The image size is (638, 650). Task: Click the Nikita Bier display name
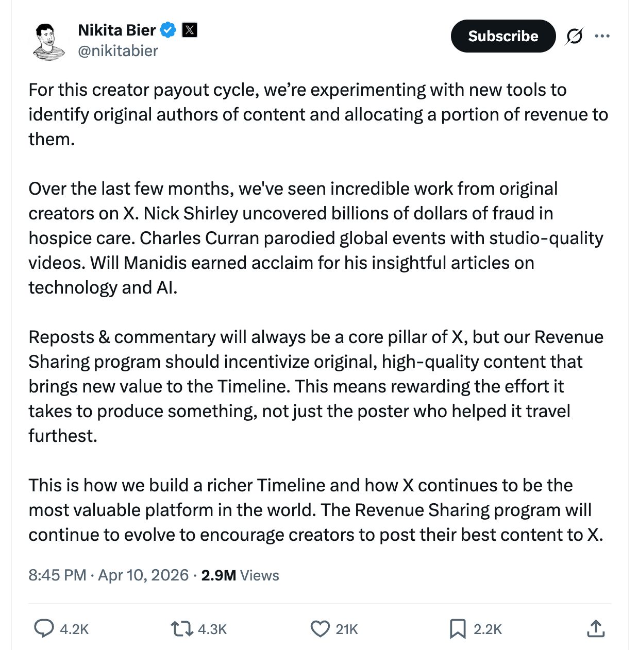click(x=116, y=30)
